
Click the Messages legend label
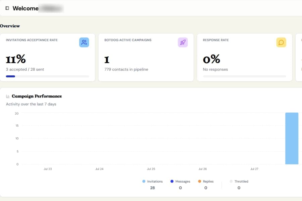point(183,181)
